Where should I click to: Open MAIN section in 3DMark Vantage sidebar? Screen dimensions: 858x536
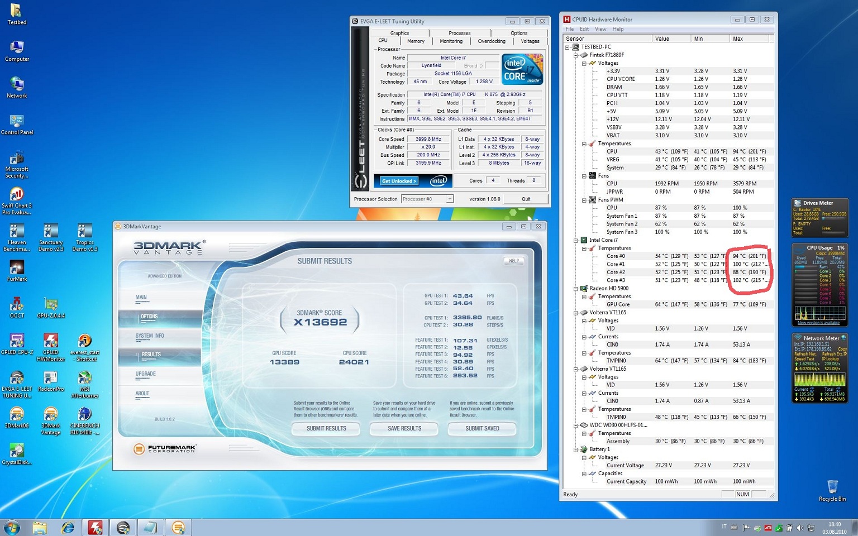click(x=160, y=298)
